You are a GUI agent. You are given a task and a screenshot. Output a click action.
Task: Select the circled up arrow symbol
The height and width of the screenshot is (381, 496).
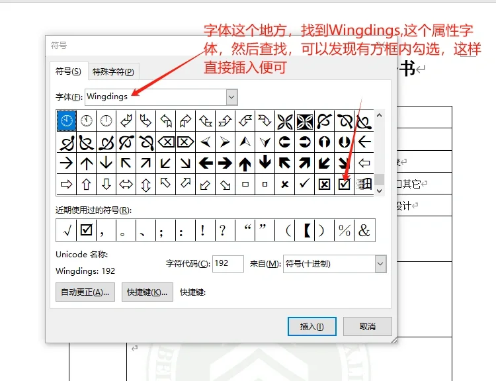(324, 142)
